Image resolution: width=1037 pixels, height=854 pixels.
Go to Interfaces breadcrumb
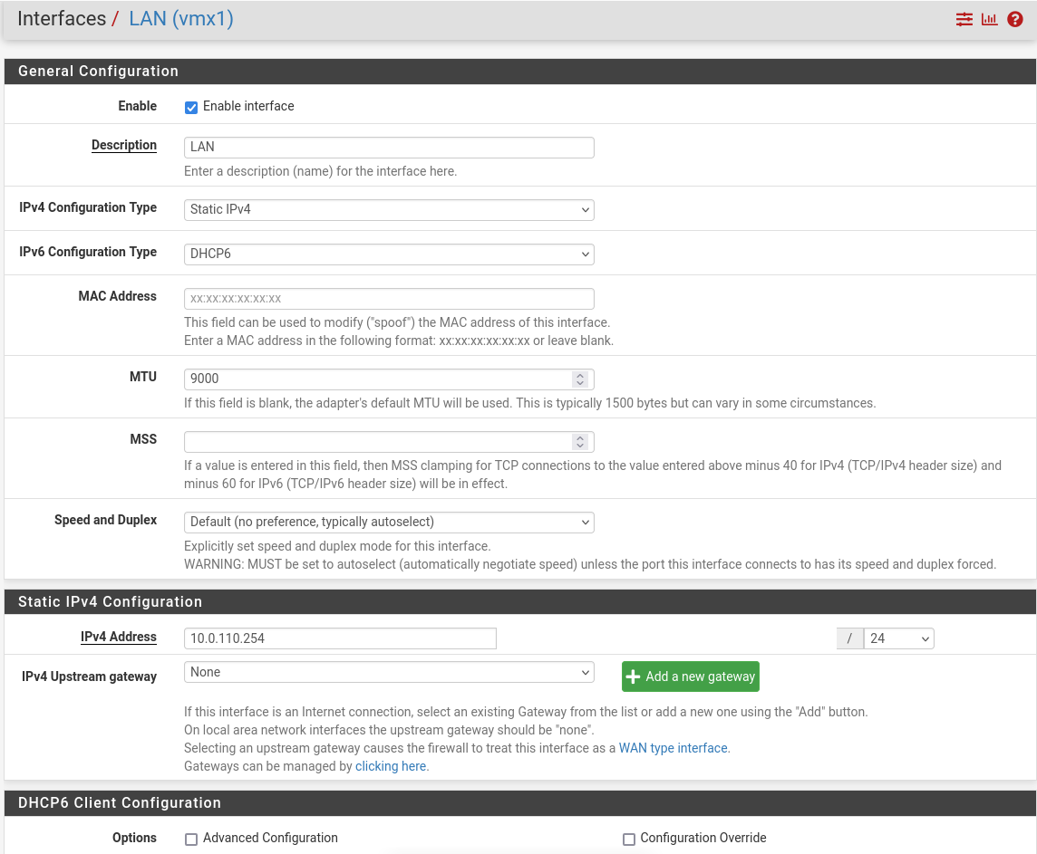coord(62,19)
